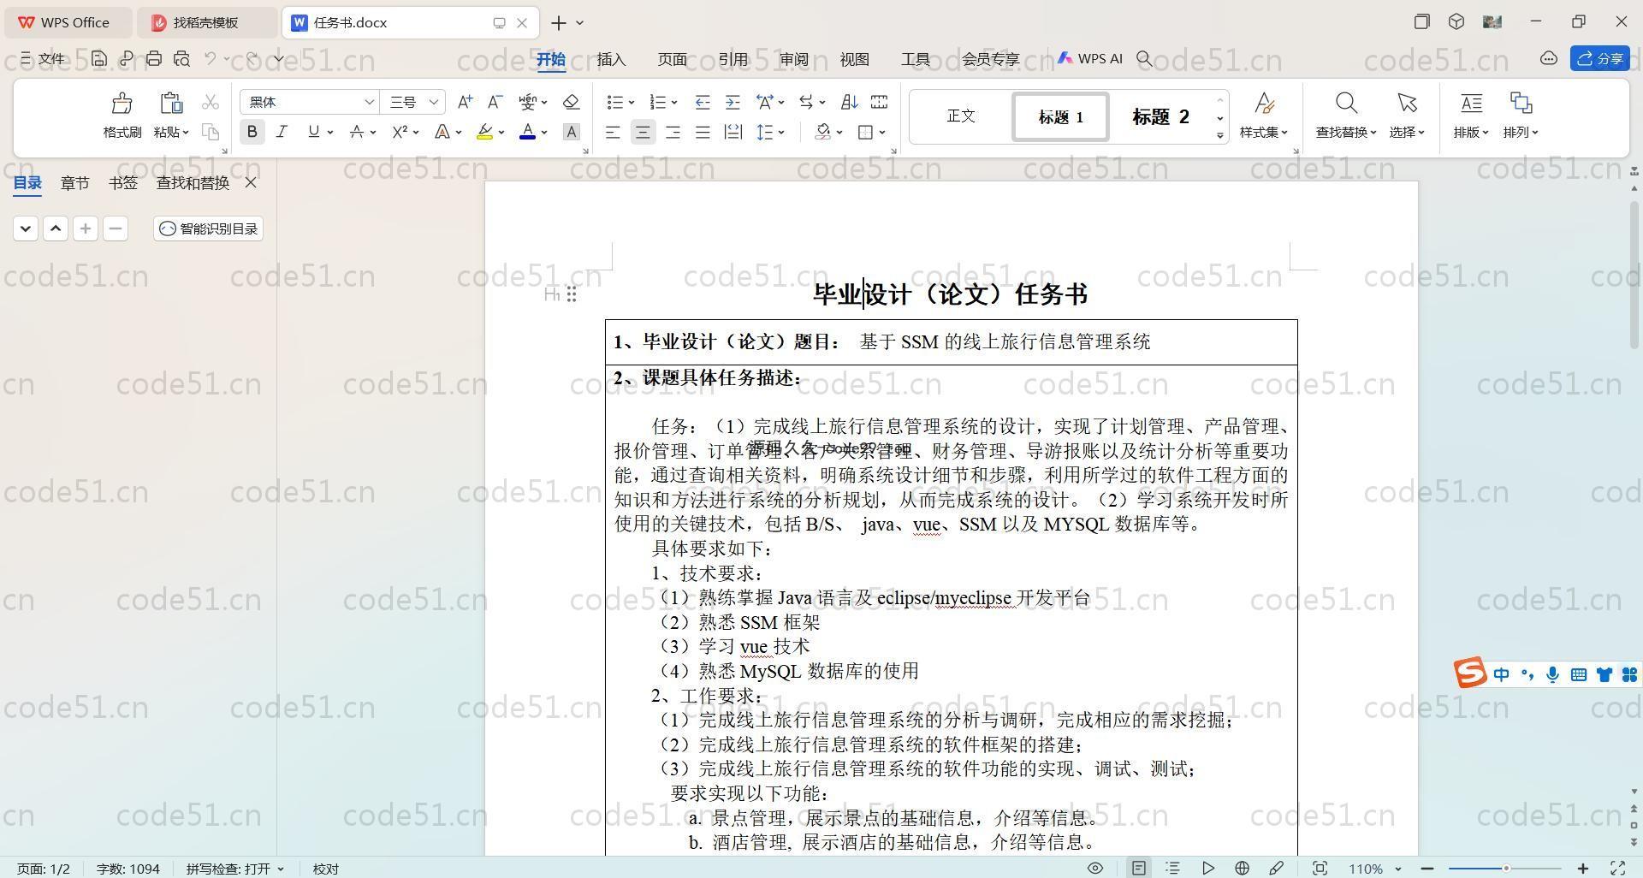This screenshot has width=1643, height=878.
Task: Open the 视图 (View) ribbon tab
Action: point(854,59)
